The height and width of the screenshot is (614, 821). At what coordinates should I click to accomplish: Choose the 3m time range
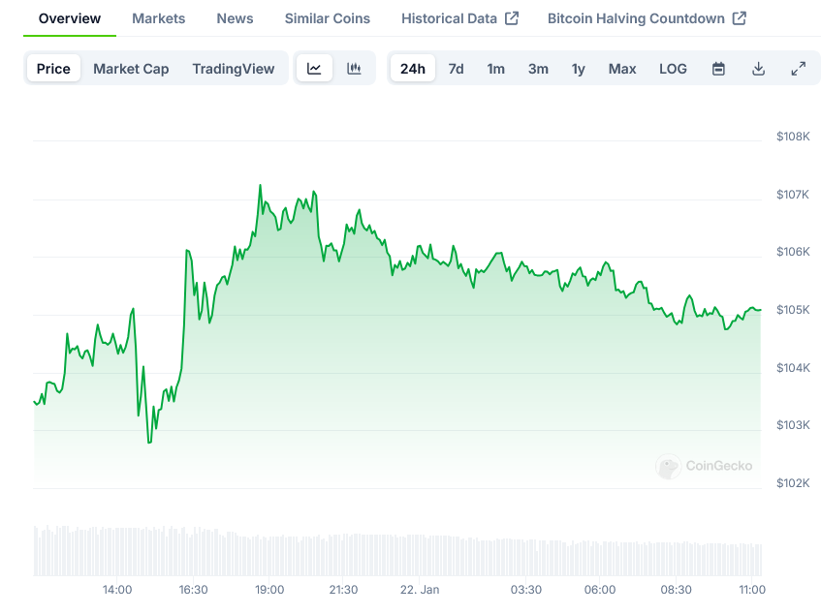(538, 69)
